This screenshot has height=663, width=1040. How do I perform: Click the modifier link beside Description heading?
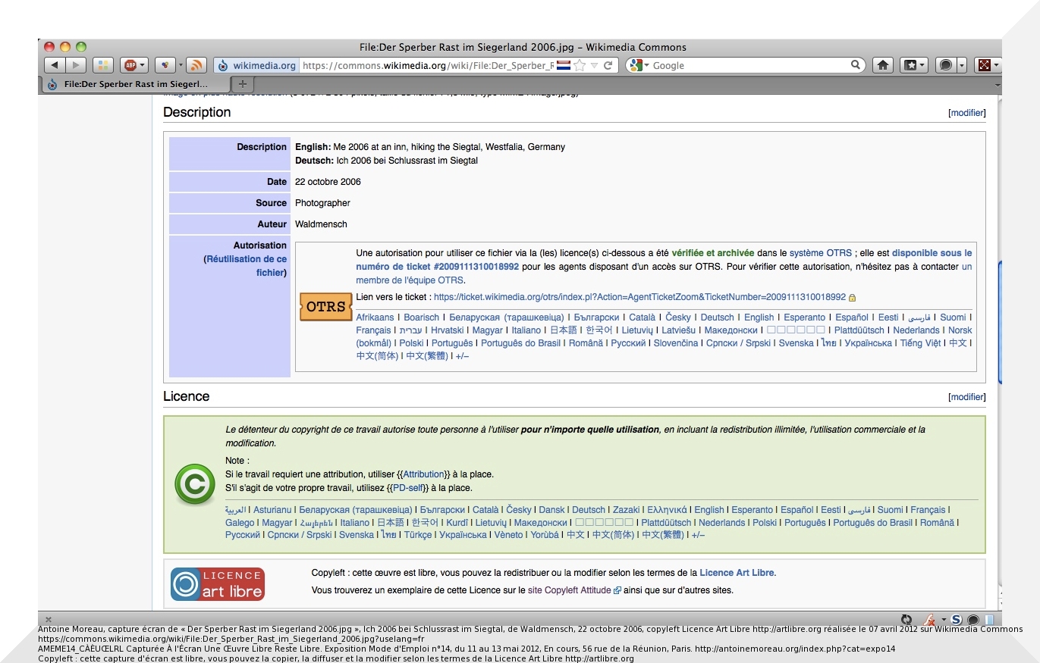966,113
